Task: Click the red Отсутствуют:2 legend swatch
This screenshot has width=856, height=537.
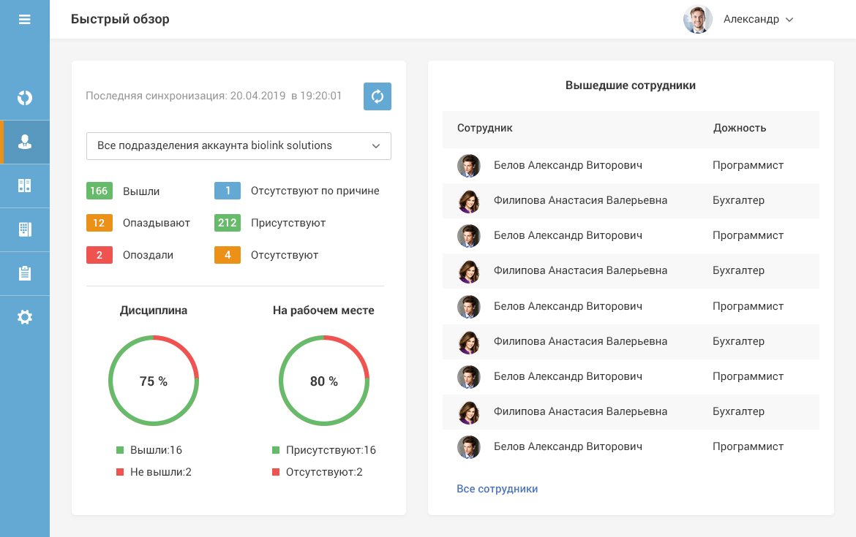Action: 276,471
